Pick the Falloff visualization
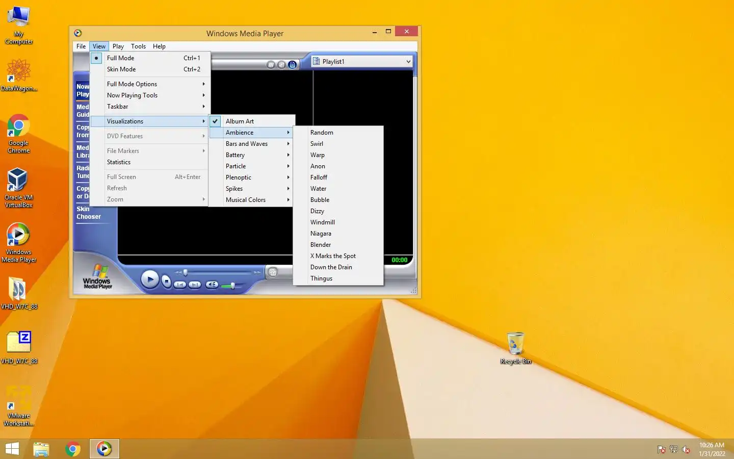This screenshot has height=459, width=734. point(338,177)
